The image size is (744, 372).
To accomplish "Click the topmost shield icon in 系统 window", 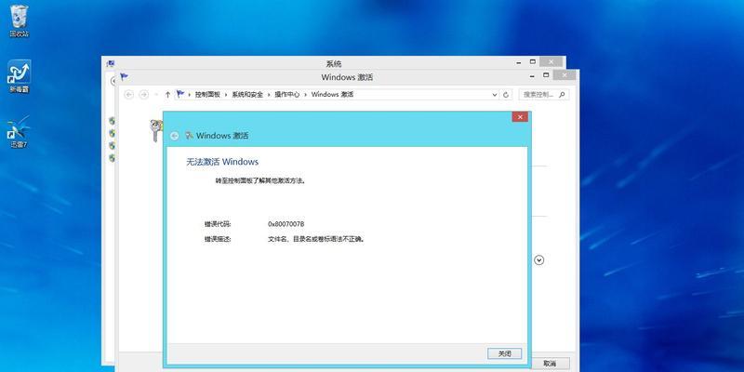I will coord(112,121).
